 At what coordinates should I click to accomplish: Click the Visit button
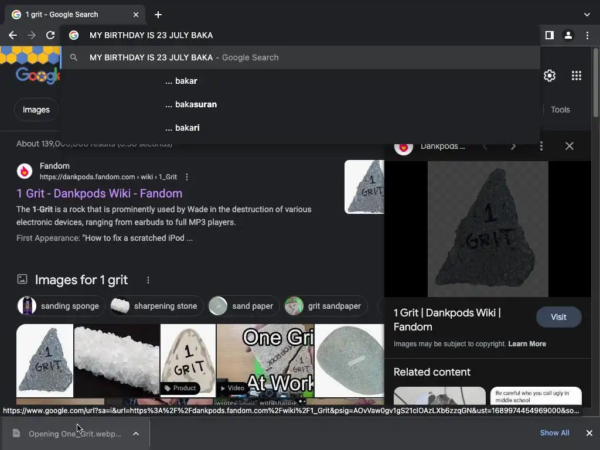tap(558, 317)
